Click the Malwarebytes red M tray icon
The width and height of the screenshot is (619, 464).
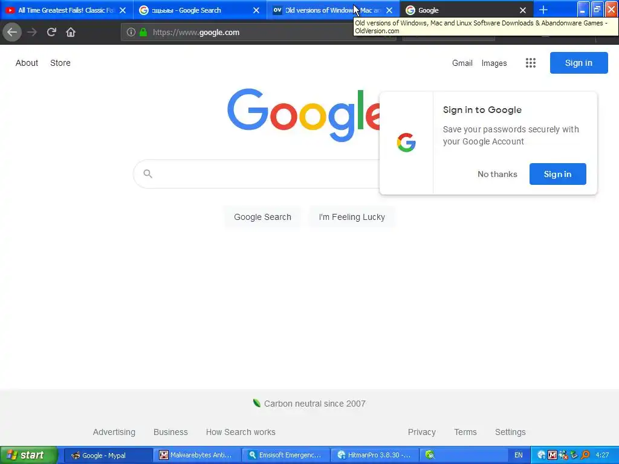pos(553,455)
